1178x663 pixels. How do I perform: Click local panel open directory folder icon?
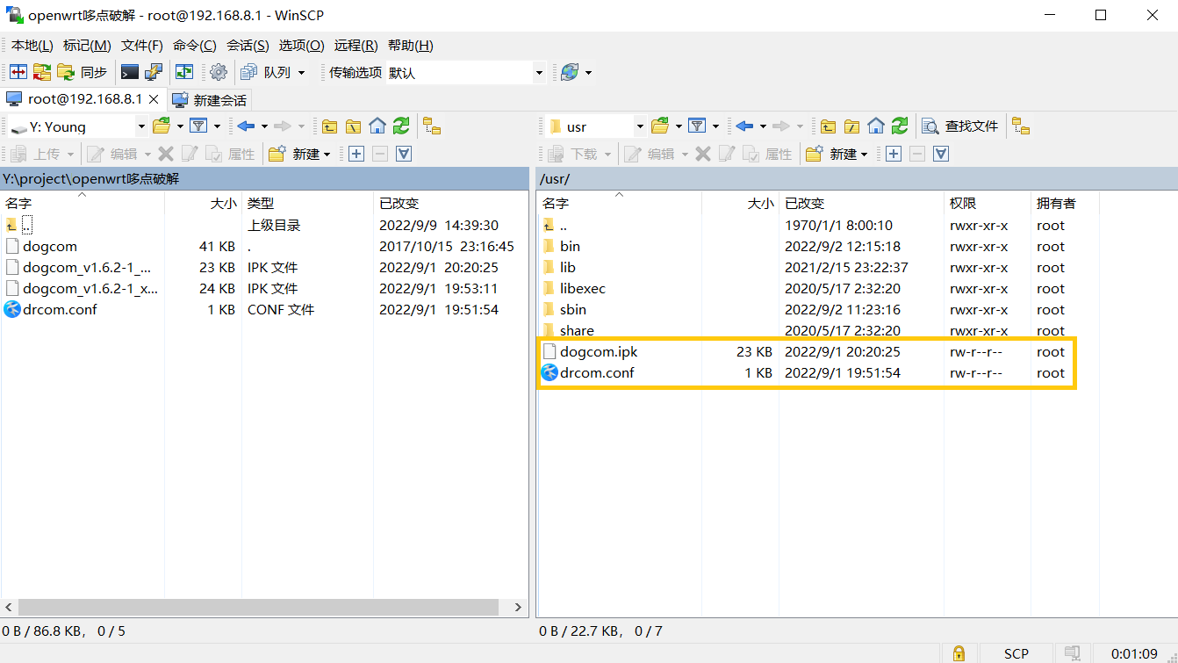click(x=162, y=126)
